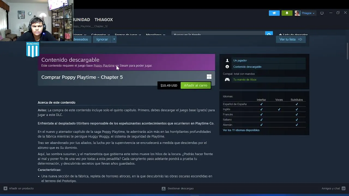349x196 pixels.
Task: Click the downloadable content arrow icon
Action: (227, 67)
